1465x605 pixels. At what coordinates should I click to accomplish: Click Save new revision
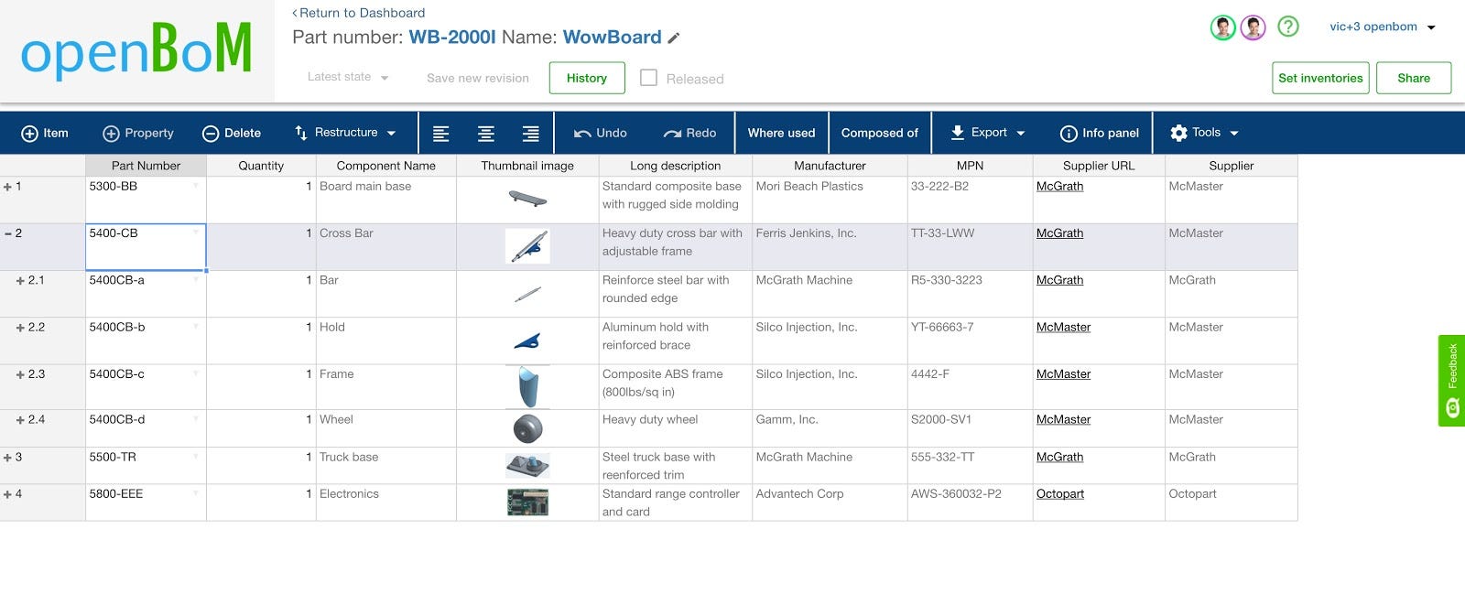click(x=478, y=78)
